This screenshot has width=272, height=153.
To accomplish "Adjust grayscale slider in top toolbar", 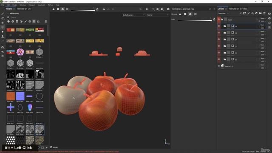I will (83, 10).
